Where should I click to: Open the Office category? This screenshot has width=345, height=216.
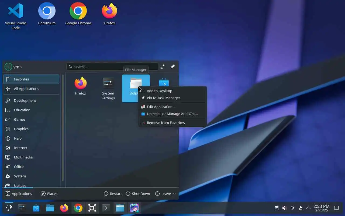pos(31,167)
